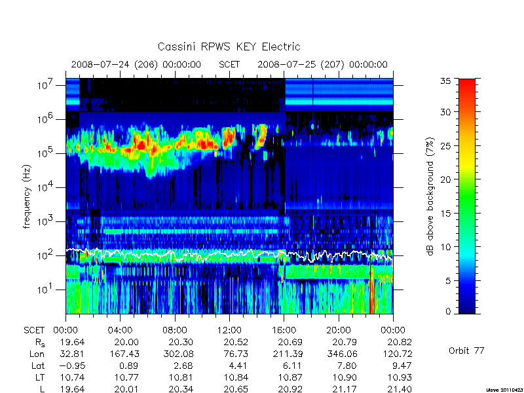The height and width of the screenshot is (393, 524).
Task: Click color bar tick label '25'
Action: pyautogui.click(x=445, y=145)
